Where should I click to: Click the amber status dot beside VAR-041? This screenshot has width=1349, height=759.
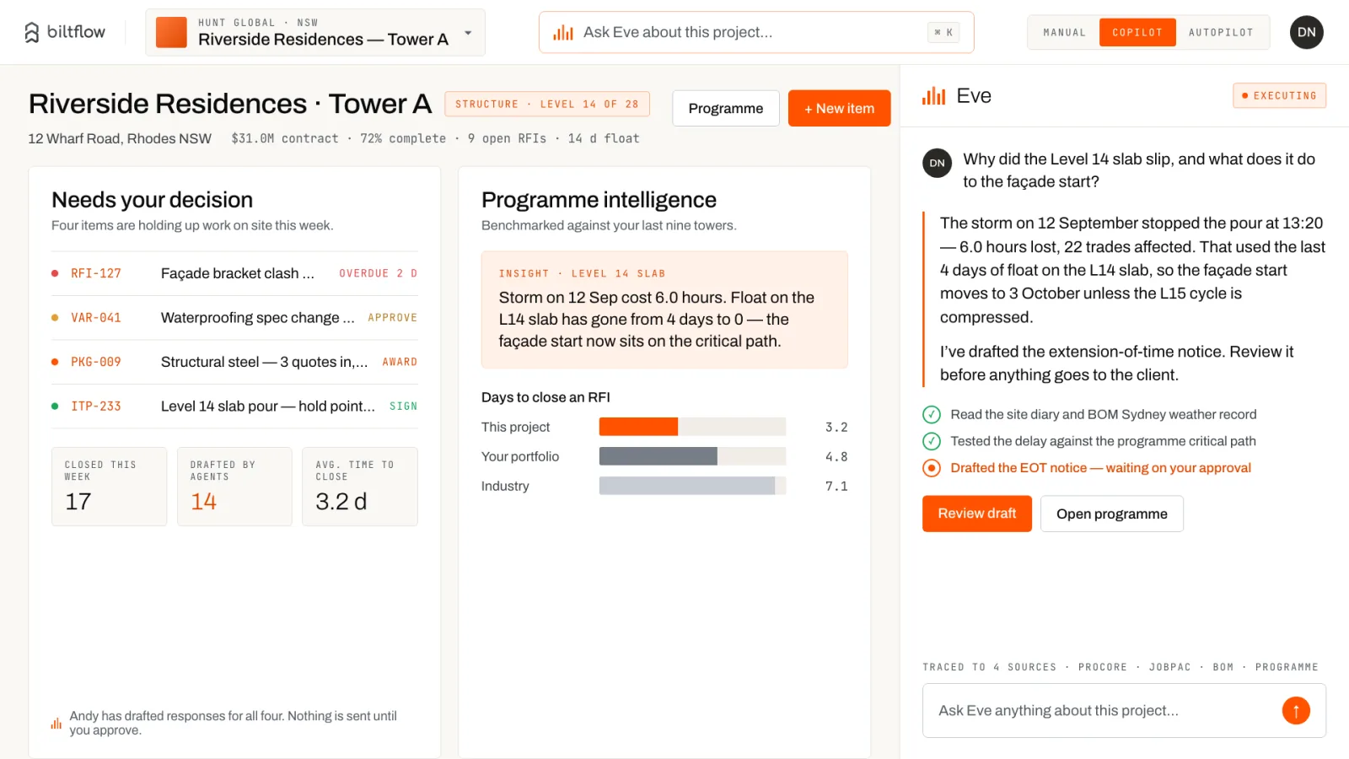(55, 318)
